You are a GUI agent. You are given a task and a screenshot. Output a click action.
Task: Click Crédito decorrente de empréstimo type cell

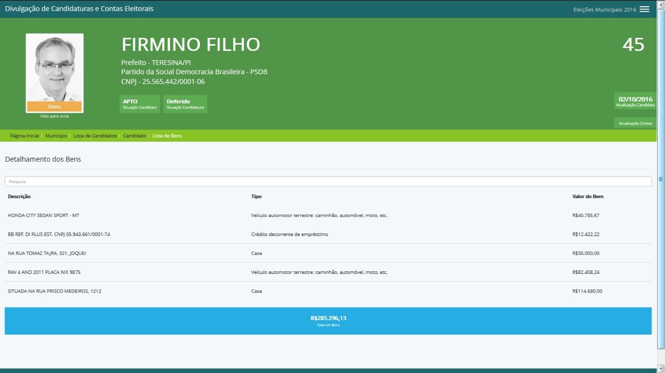(289, 234)
